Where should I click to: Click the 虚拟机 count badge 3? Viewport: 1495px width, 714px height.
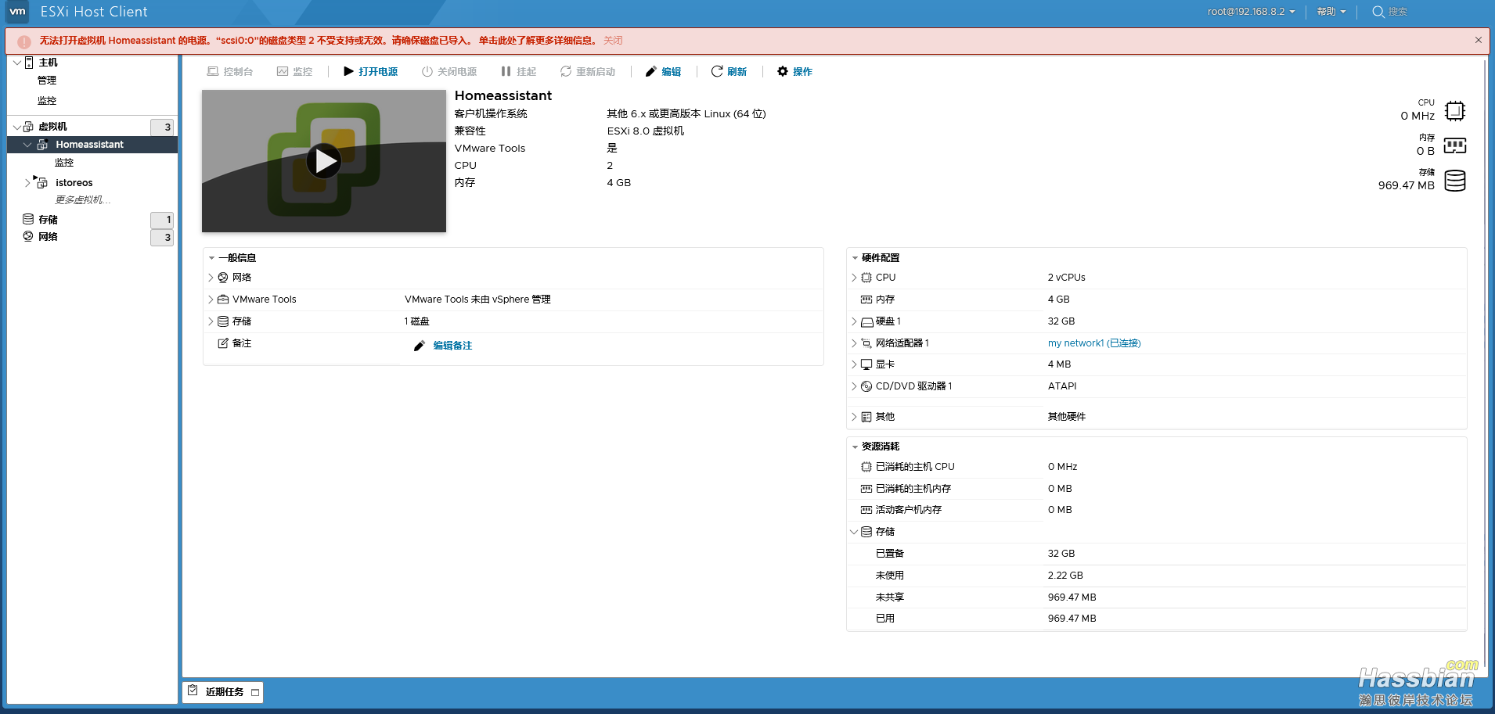point(162,127)
